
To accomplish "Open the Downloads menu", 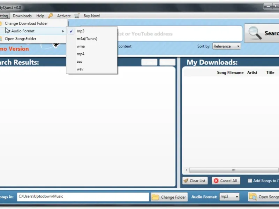I will click(x=22, y=16).
